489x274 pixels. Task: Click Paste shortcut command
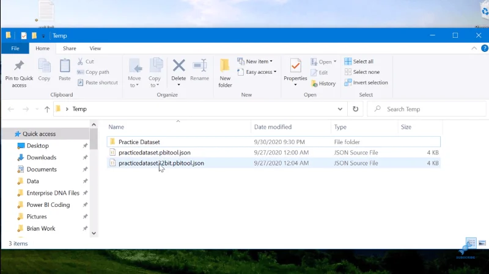point(98,82)
